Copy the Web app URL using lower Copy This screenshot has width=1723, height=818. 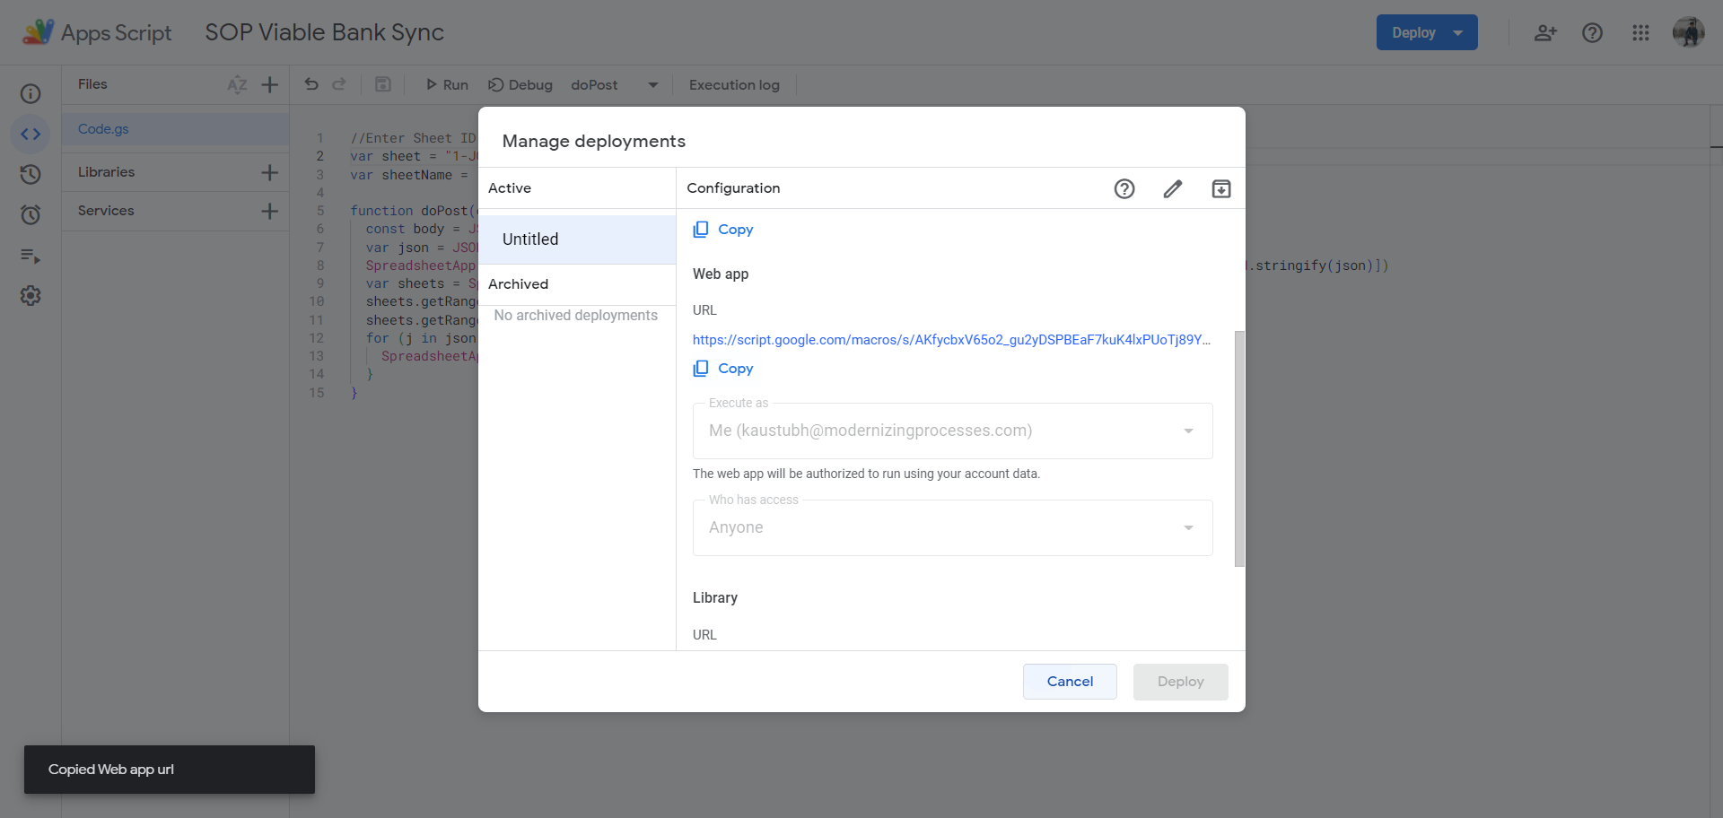(723, 369)
